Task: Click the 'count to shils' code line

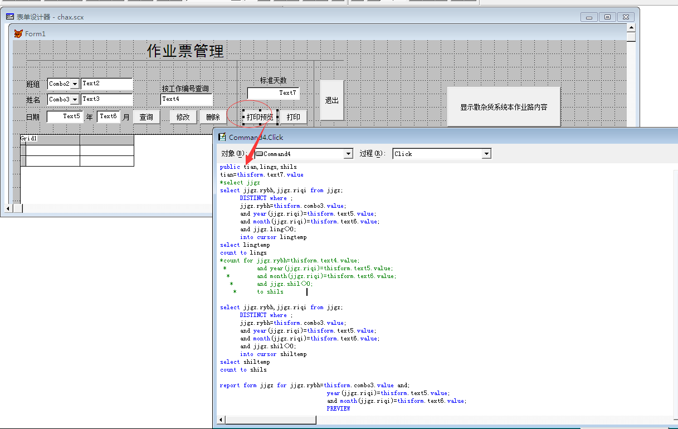Action: [x=243, y=369]
